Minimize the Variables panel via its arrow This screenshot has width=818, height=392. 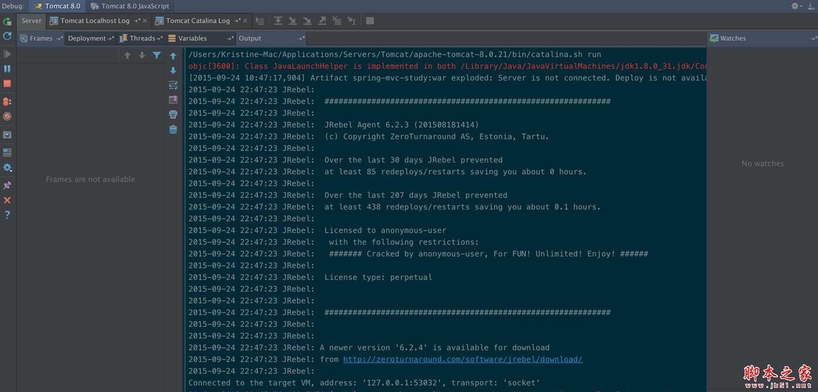point(231,38)
